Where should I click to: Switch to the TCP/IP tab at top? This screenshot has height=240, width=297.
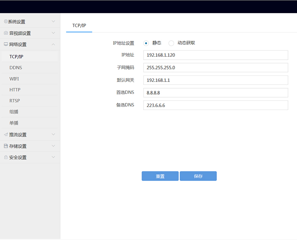coord(79,26)
